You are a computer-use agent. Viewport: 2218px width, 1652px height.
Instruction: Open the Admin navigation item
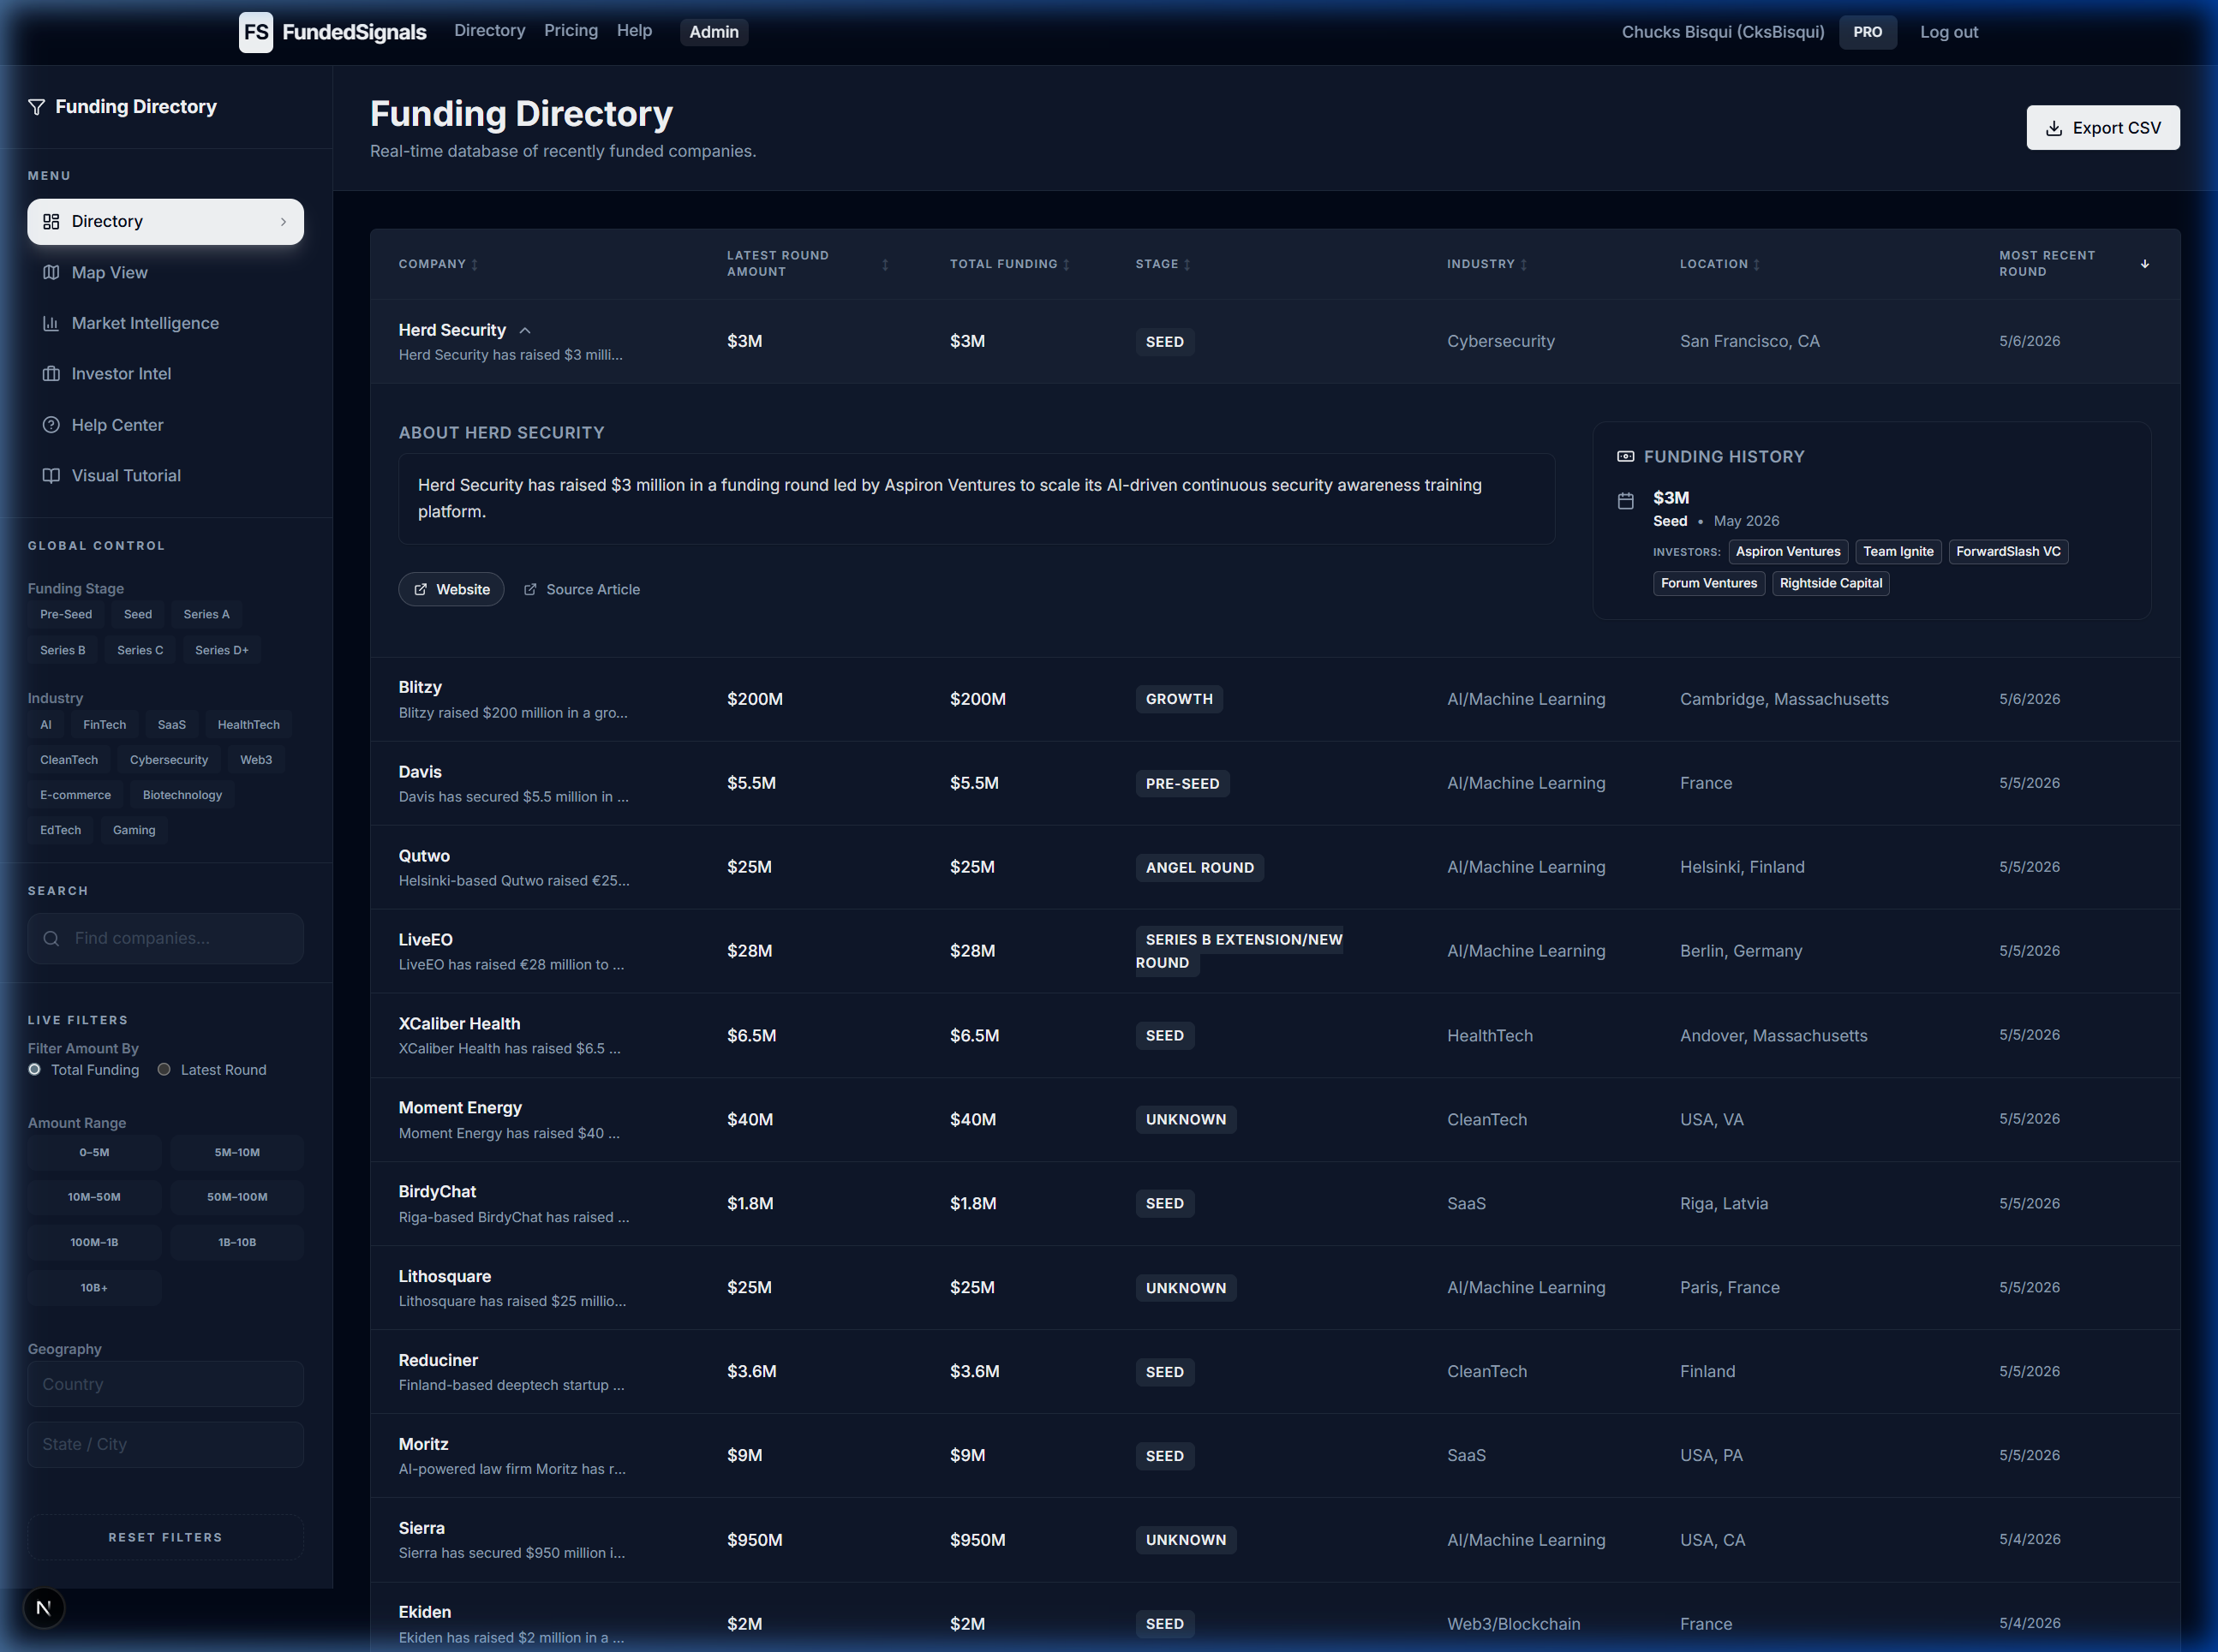click(714, 32)
